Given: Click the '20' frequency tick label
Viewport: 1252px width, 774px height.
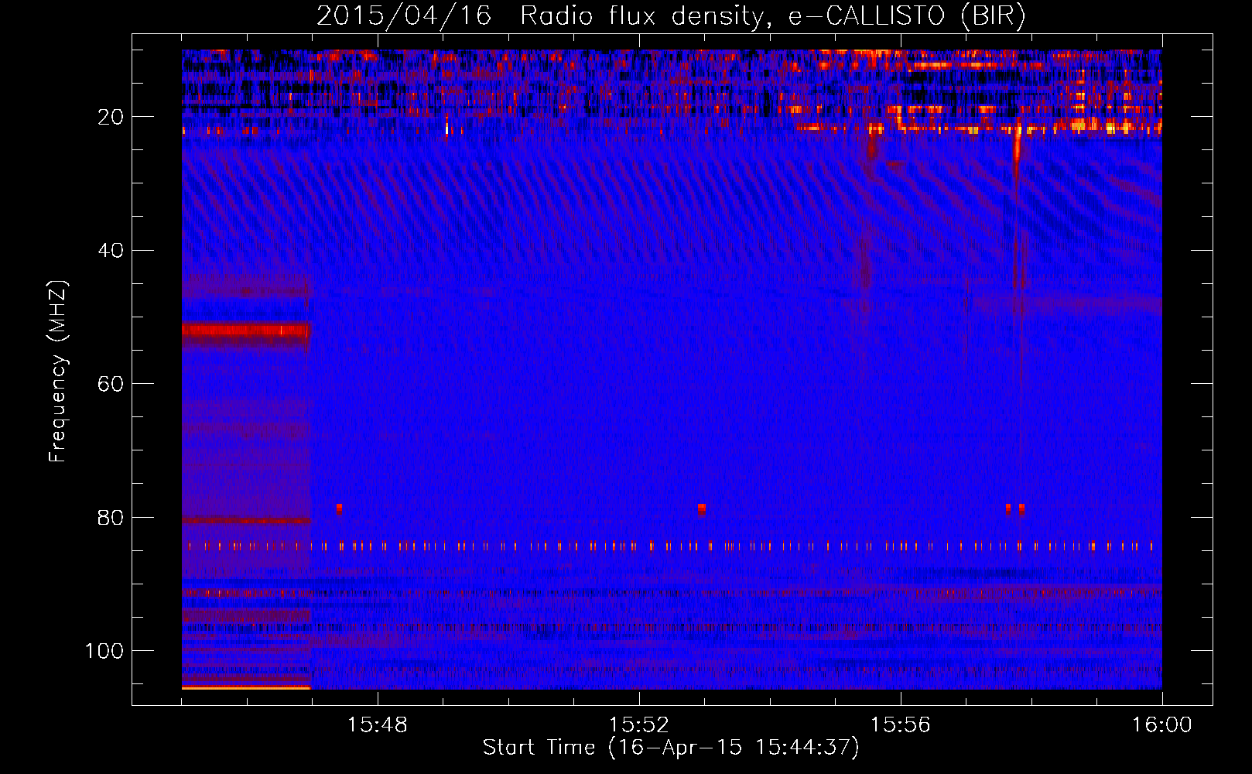Looking at the screenshot, I should pos(111,117).
